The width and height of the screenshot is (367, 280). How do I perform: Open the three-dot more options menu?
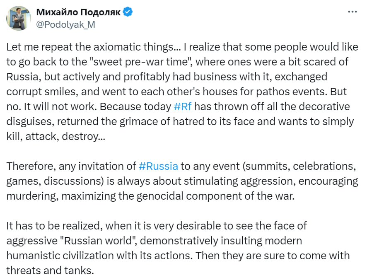click(x=352, y=12)
